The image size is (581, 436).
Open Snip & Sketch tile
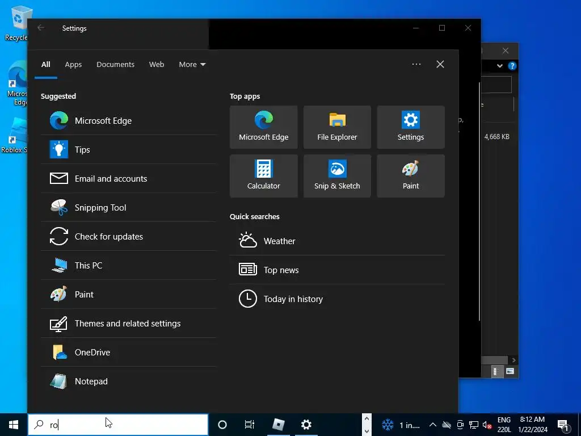(337, 176)
